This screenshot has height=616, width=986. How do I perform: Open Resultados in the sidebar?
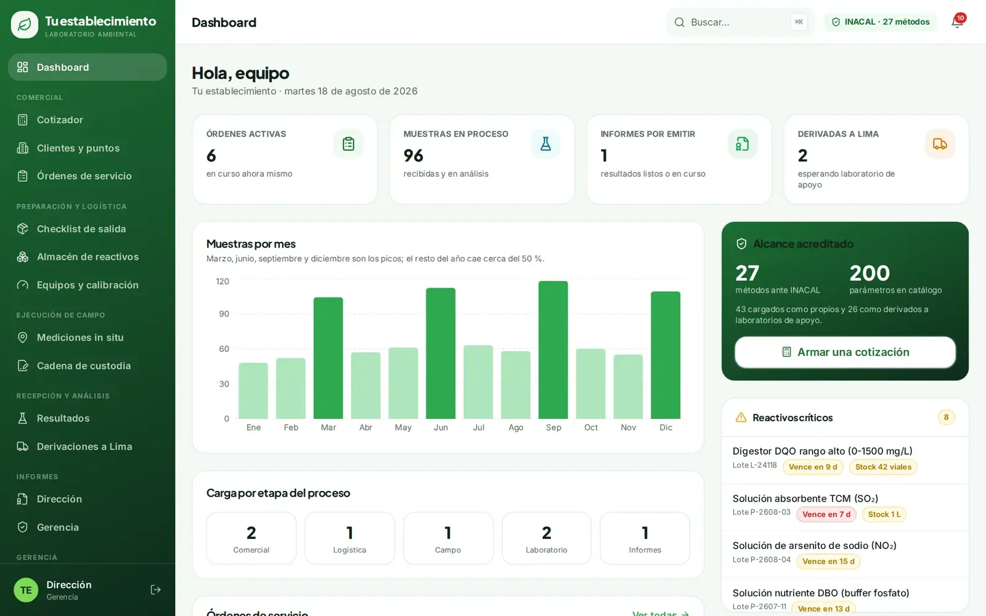[88, 418]
